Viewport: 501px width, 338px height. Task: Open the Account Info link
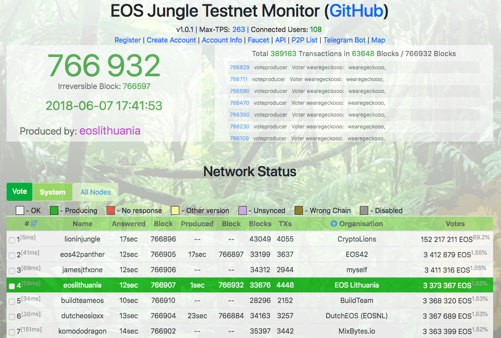222,40
